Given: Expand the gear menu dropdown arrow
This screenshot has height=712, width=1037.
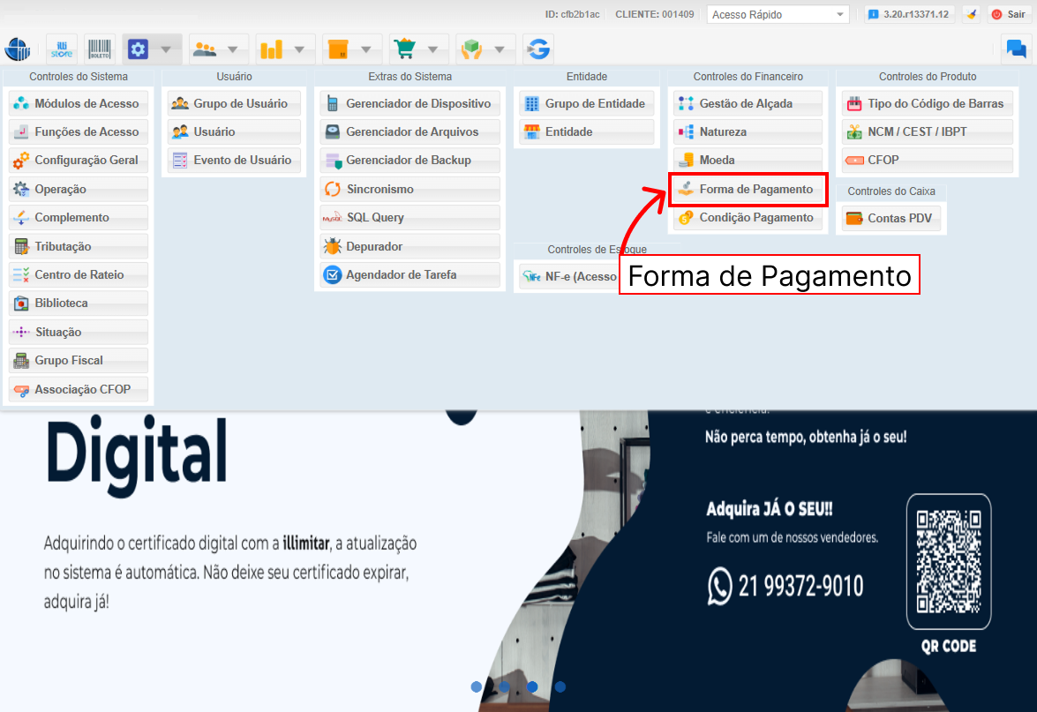Looking at the screenshot, I should click(166, 49).
